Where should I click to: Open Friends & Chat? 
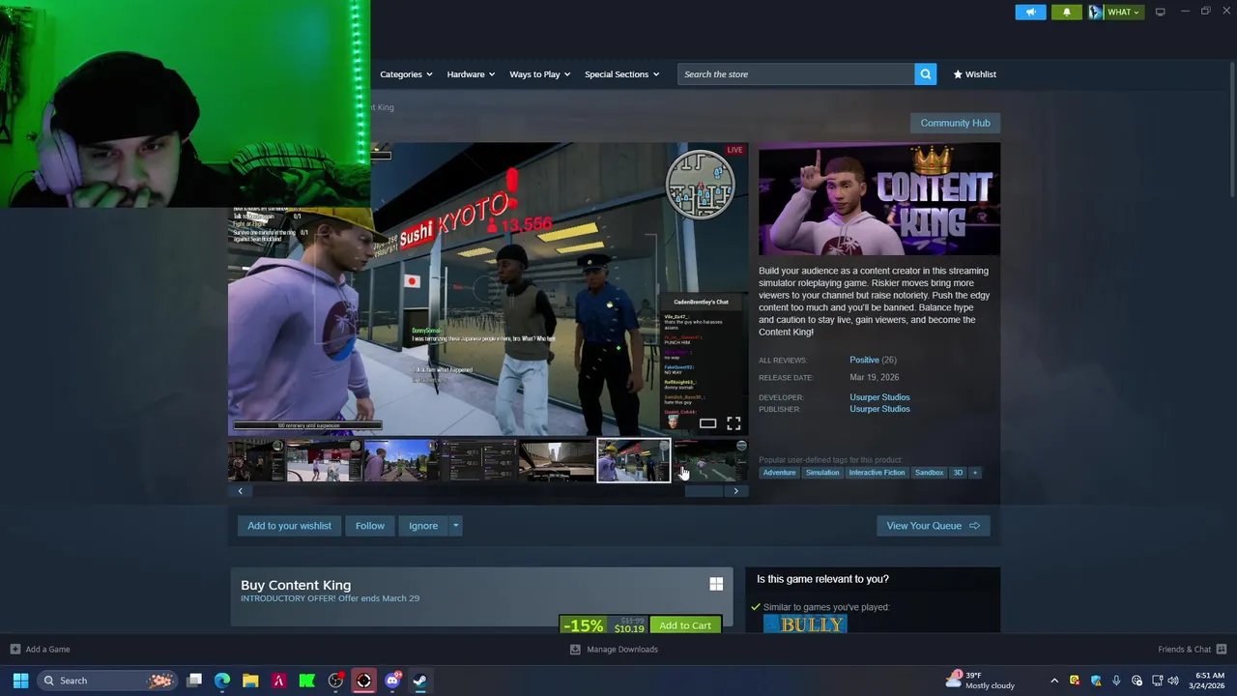click(1192, 650)
